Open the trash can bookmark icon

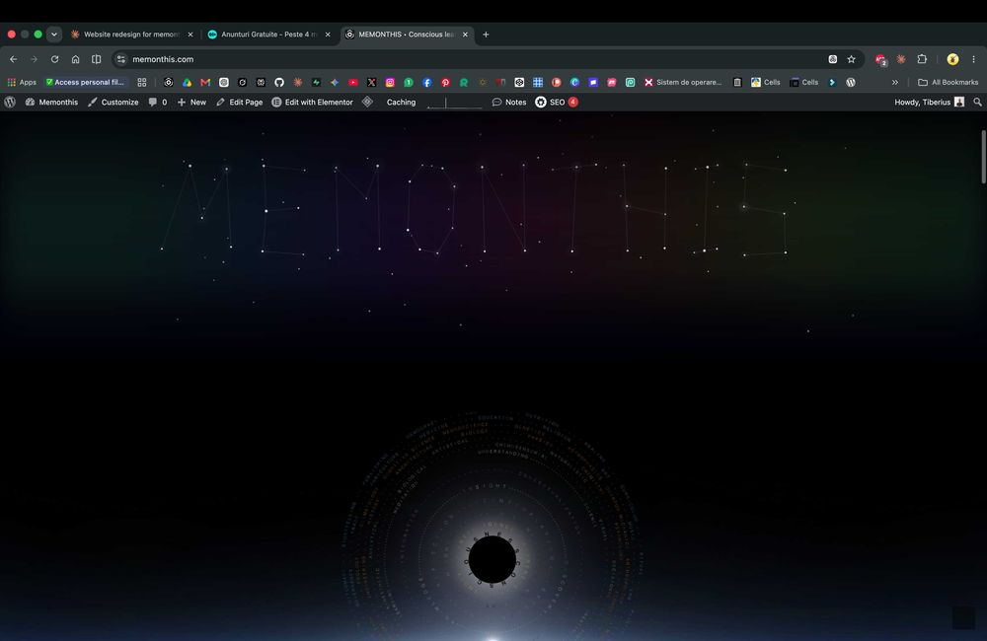(x=737, y=83)
